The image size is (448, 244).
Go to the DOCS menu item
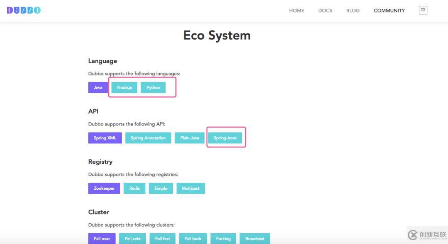(325, 11)
